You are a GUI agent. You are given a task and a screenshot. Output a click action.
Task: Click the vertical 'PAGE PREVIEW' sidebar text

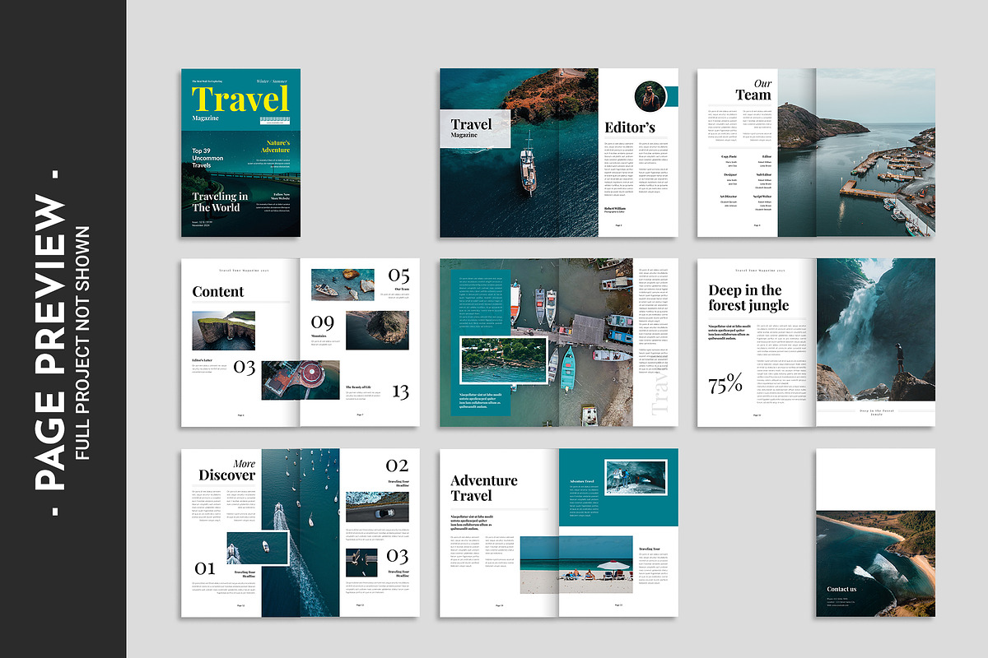click(x=52, y=342)
